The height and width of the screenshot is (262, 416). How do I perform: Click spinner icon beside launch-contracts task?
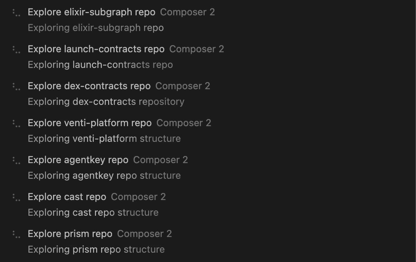[x=16, y=50]
